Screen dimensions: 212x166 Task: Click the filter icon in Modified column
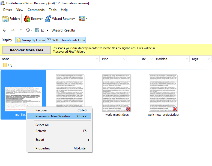(x=187, y=59)
